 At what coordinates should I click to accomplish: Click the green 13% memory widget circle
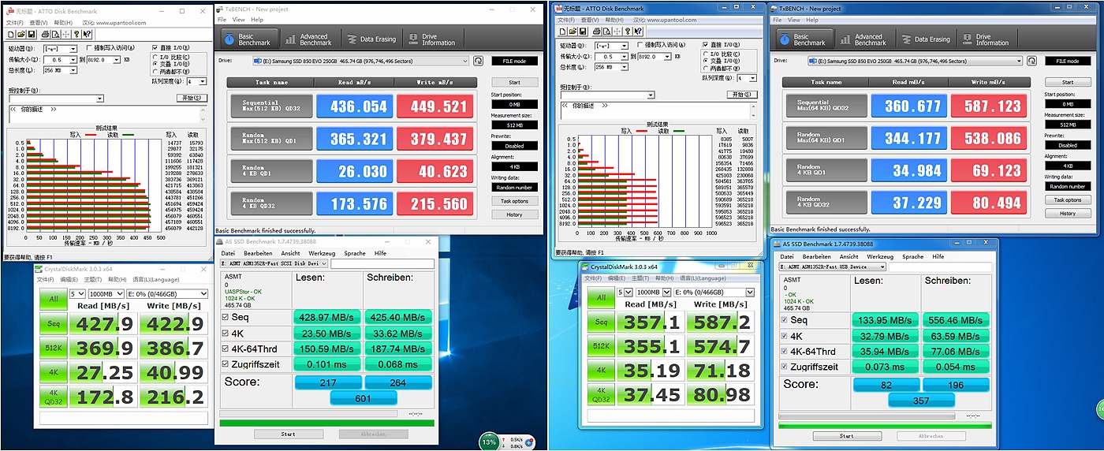tap(489, 442)
